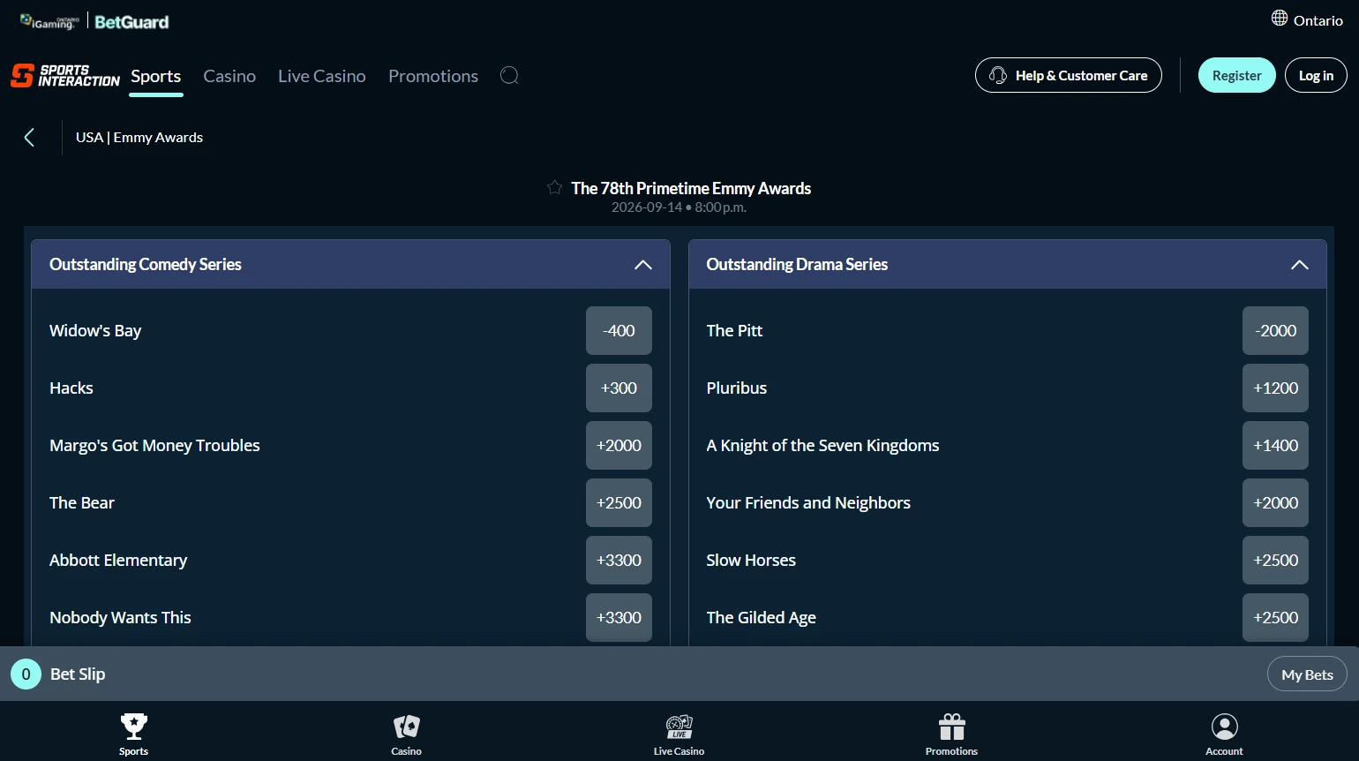Open the search magnifier icon
Image resolution: width=1359 pixels, height=761 pixels.
509,76
